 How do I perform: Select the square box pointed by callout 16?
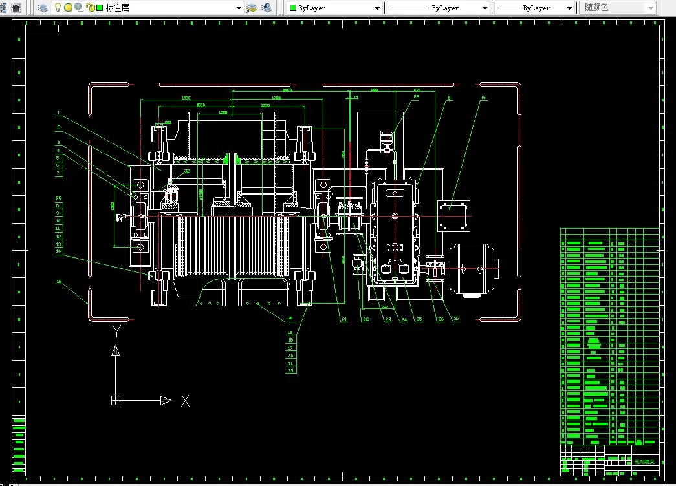[x=453, y=216]
